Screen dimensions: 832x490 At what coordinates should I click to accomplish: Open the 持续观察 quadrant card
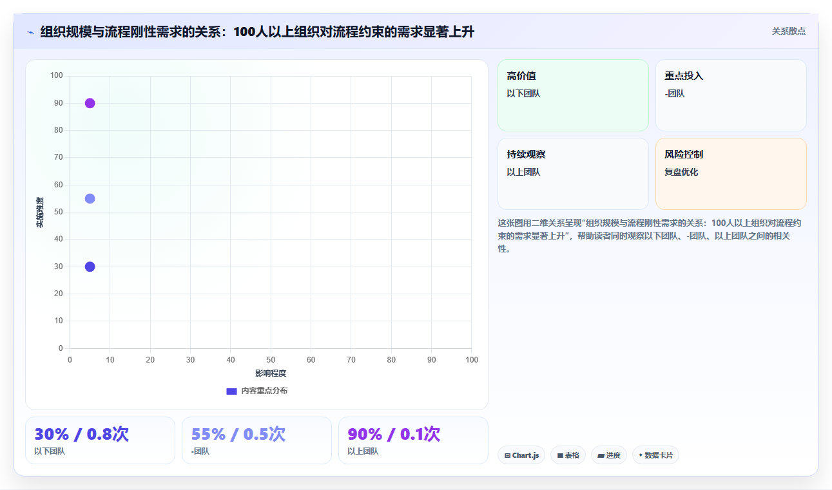point(573,174)
